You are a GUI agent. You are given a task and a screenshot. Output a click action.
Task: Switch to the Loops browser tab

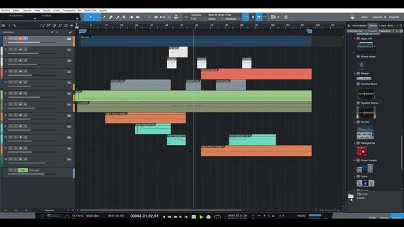383,25
